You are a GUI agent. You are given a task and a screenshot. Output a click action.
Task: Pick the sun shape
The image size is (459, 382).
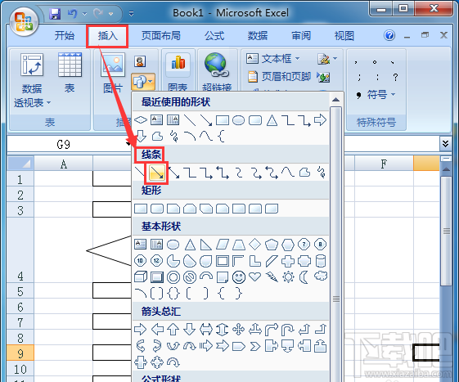tap(288, 276)
